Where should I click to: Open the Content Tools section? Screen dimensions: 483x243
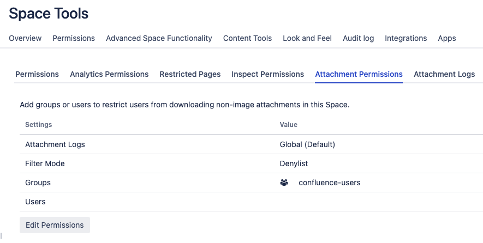coord(247,38)
